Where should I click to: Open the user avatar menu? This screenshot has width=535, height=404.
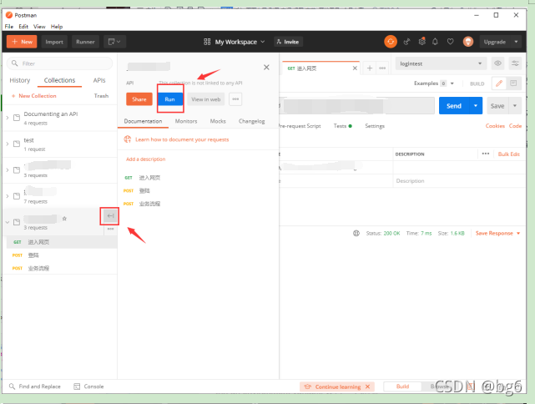click(x=468, y=42)
